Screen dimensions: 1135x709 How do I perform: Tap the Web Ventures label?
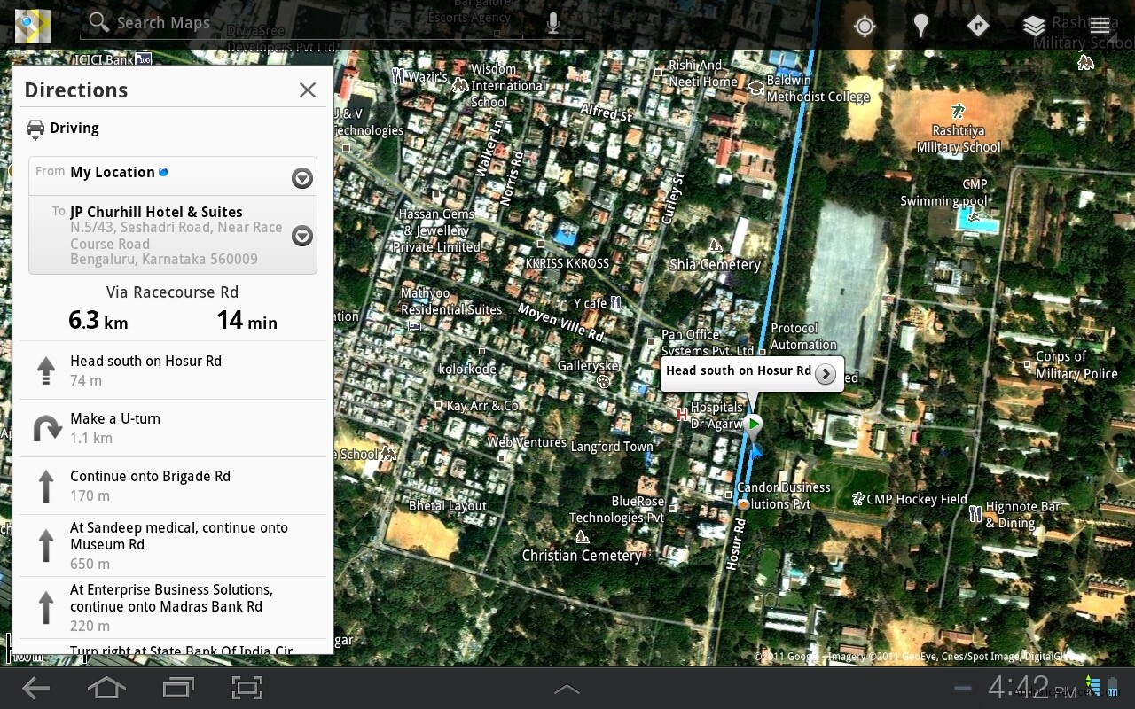tap(527, 442)
